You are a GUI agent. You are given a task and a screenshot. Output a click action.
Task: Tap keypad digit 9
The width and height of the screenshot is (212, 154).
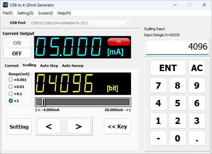[197, 85]
